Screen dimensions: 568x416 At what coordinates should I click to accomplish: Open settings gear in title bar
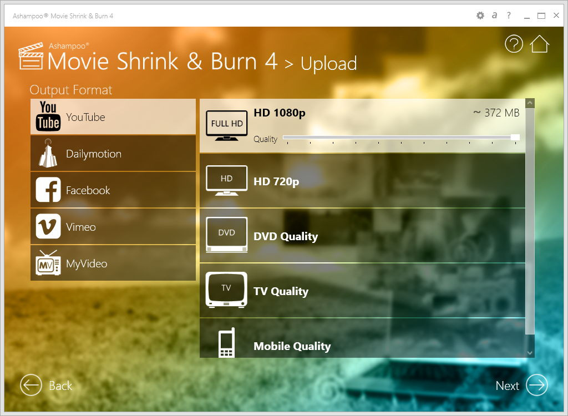coord(480,16)
